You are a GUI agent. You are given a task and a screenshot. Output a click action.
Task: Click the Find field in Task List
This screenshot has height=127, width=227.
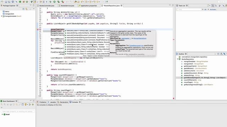[189, 10]
